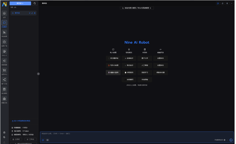This screenshot has width=236, height=144.
Task: Choose the 健康小厨师 prompt
Action: click(113, 72)
